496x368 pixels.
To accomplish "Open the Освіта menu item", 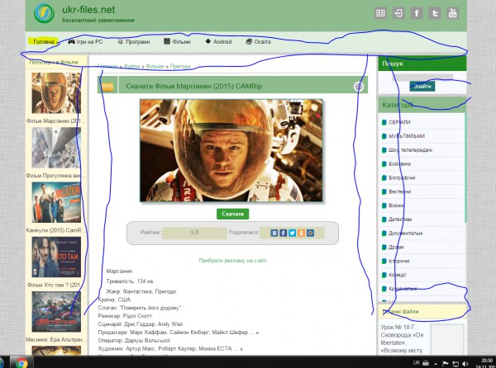I will pyautogui.click(x=258, y=41).
